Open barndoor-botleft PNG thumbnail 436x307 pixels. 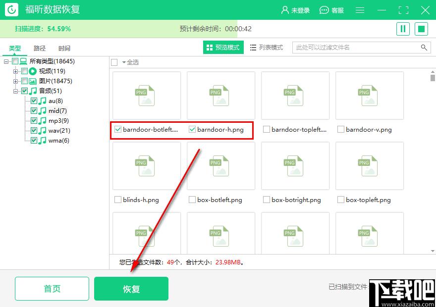pyautogui.click(x=147, y=96)
